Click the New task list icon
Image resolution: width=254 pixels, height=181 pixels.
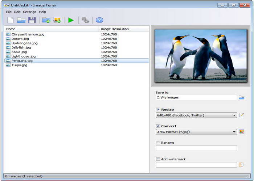point(11,20)
